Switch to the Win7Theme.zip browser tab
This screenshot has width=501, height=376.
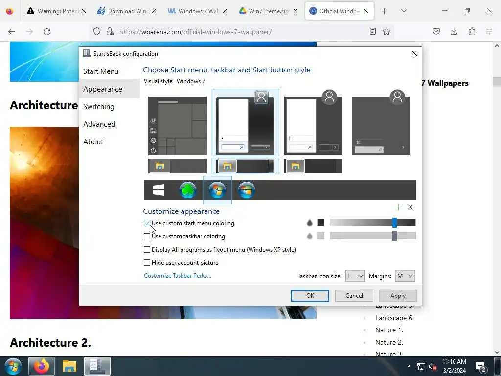coord(268,11)
